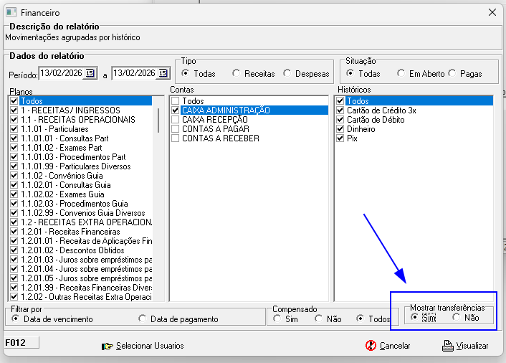Open calendar picker for start date
This screenshot has height=363, width=506.
(90, 73)
